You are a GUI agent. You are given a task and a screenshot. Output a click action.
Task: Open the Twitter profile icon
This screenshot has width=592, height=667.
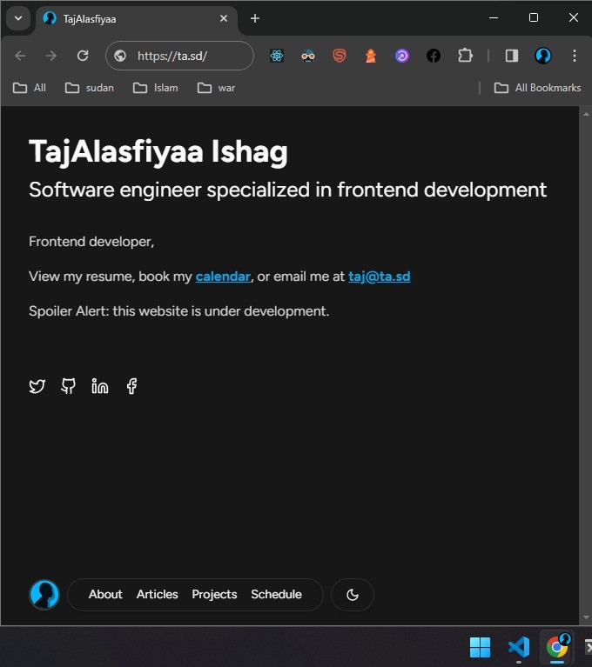[37, 386]
